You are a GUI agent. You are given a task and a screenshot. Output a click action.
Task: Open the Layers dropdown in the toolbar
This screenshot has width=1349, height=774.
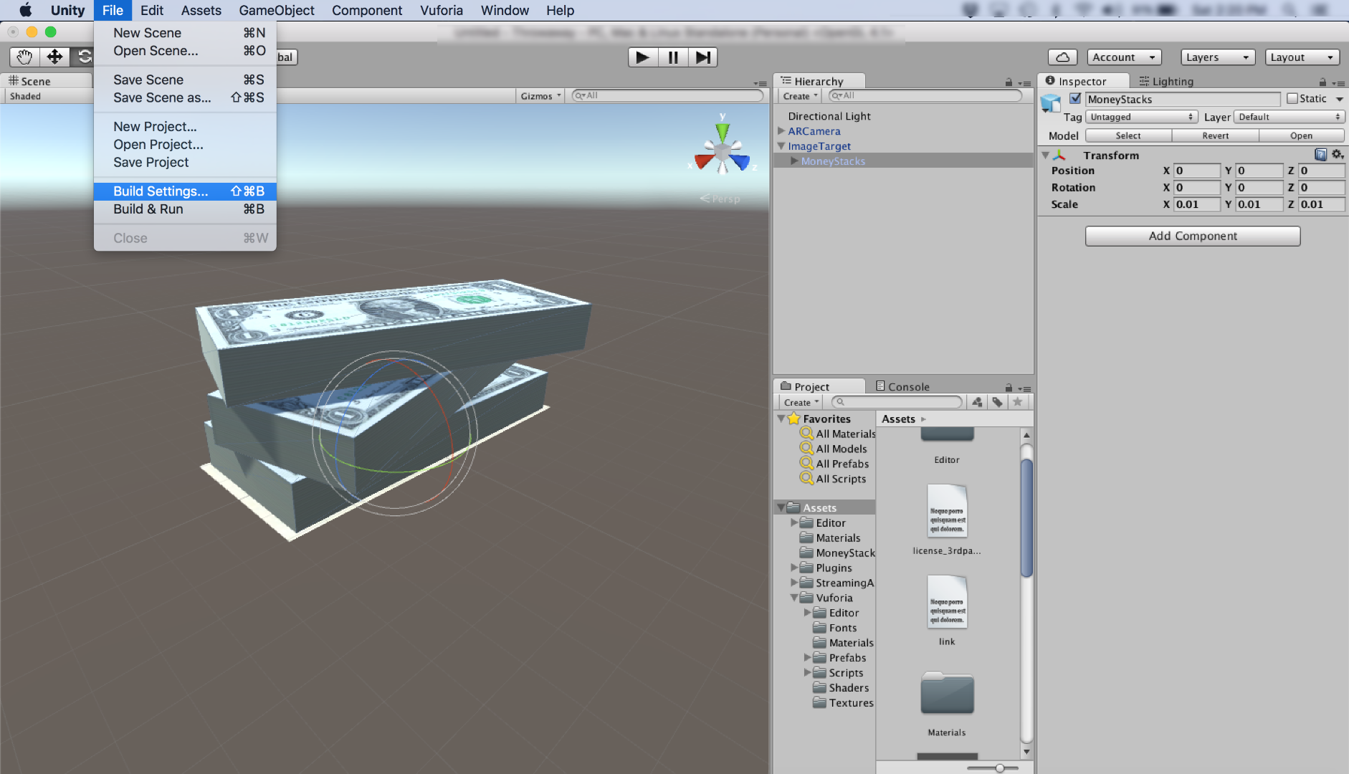pyautogui.click(x=1216, y=57)
